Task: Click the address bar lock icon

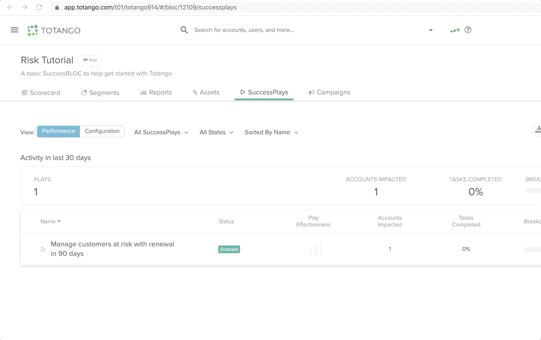Action: 57,7
